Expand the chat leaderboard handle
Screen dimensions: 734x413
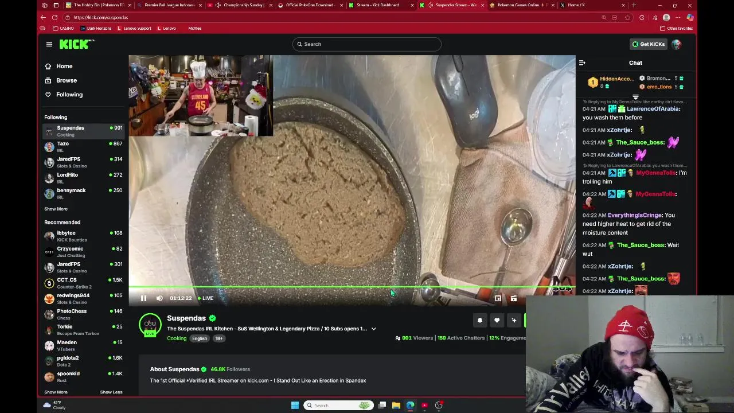(x=635, y=97)
